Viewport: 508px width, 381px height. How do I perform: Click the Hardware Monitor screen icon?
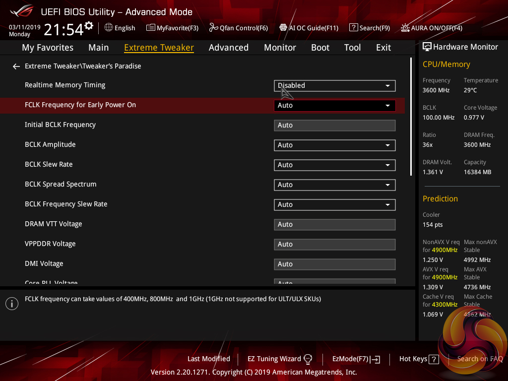click(427, 47)
